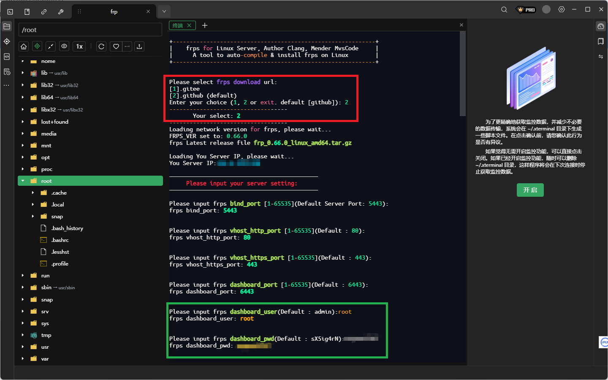Click the upload file icon
The width and height of the screenshot is (608, 380).
[x=139, y=46]
